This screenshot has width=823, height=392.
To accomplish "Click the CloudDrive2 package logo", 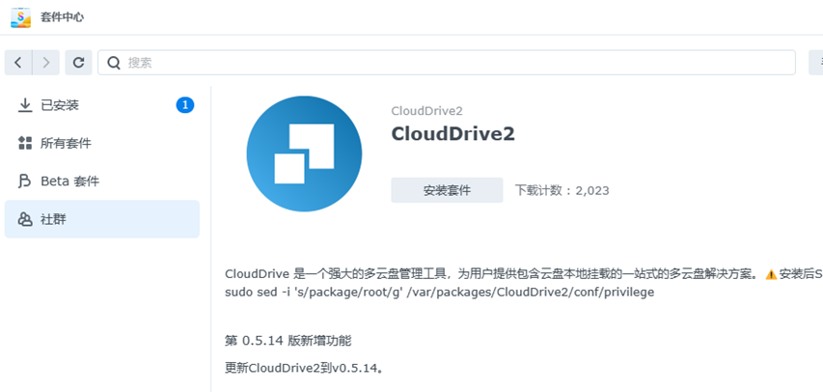I will 305,154.
